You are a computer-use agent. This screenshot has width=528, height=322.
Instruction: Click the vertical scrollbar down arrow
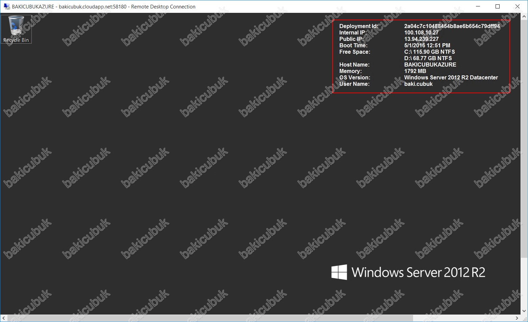click(524, 311)
